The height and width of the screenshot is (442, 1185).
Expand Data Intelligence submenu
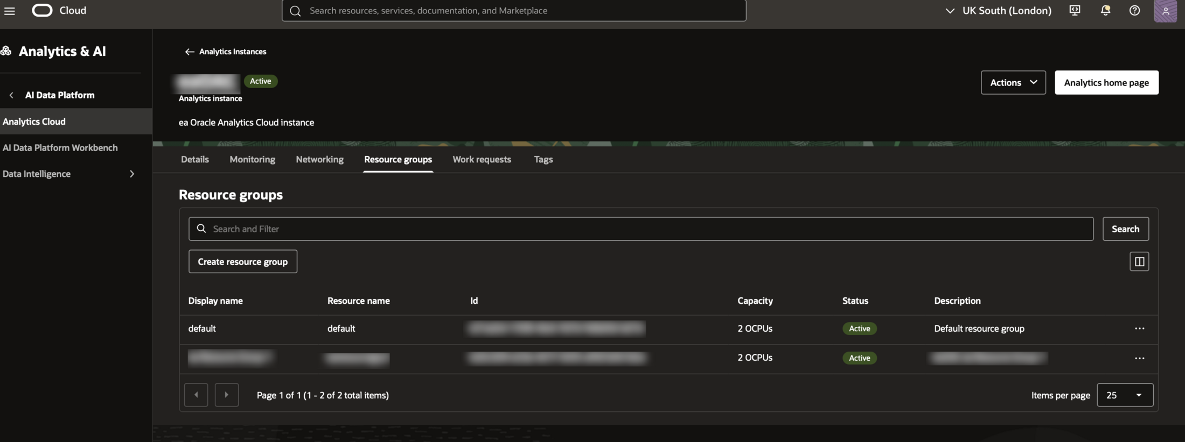(132, 174)
